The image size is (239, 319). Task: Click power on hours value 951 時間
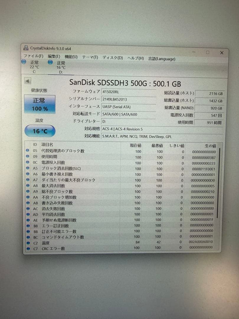coord(209,123)
